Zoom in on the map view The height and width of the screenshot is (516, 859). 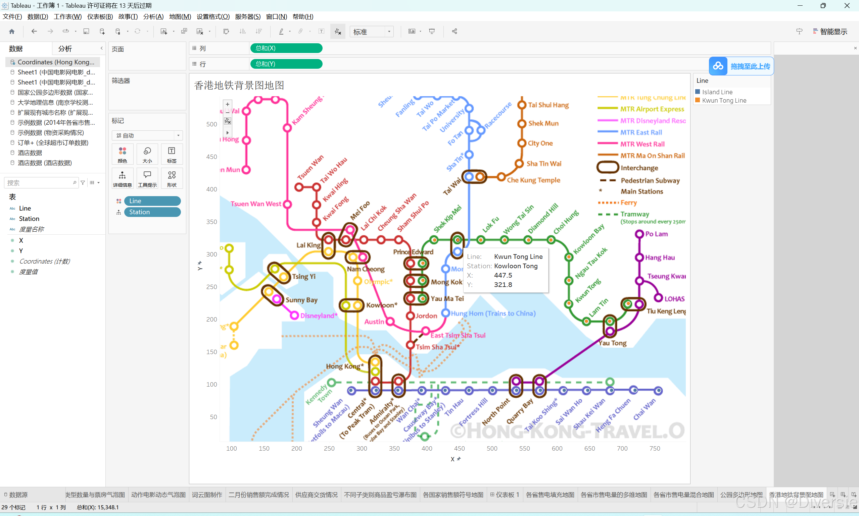(228, 104)
